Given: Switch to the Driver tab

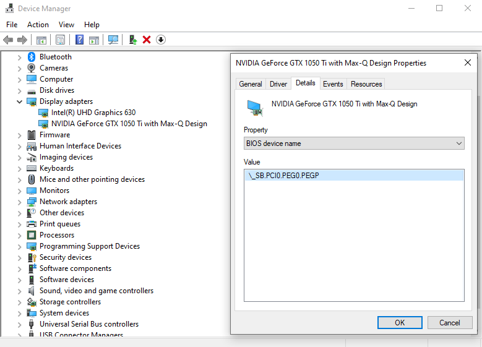Looking at the screenshot, I should [x=278, y=84].
